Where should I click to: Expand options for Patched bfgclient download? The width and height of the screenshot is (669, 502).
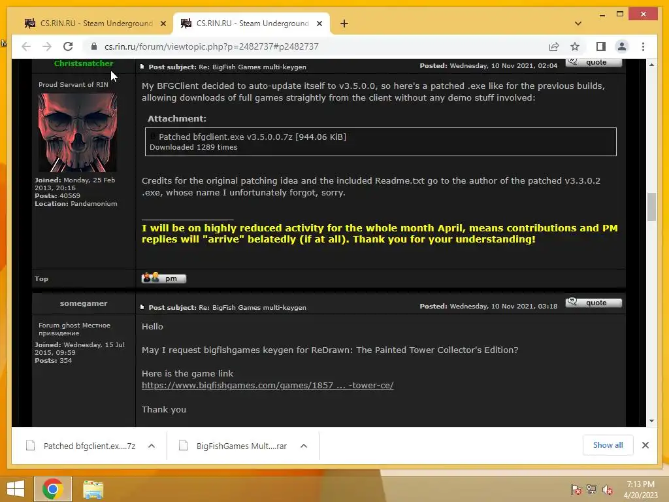pyautogui.click(x=152, y=446)
